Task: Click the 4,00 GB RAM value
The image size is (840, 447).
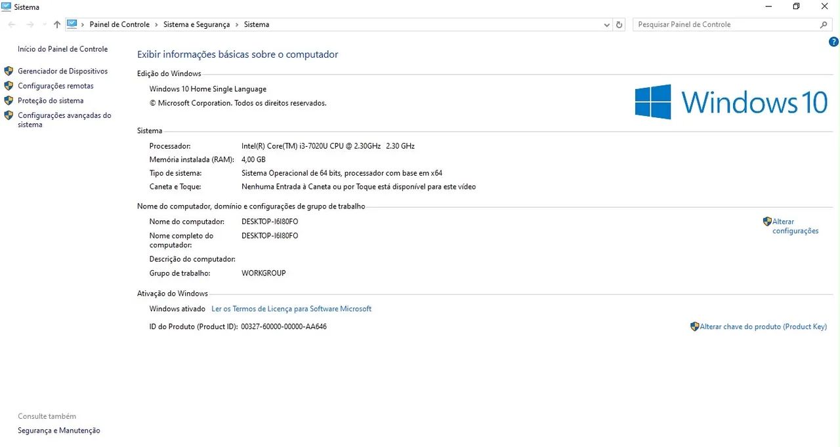Action: pyautogui.click(x=253, y=159)
